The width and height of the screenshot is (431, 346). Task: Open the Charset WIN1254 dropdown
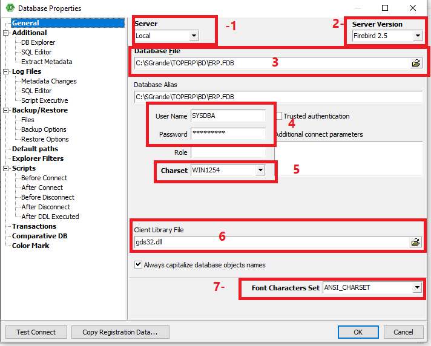[260, 171]
